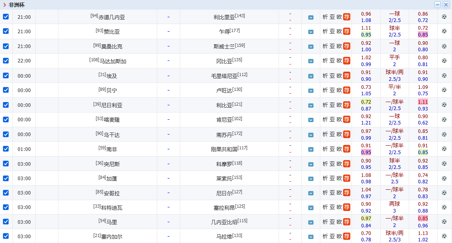Click the soccer ball icon for 马里 match
This screenshot has width=452, height=243.
444,222
